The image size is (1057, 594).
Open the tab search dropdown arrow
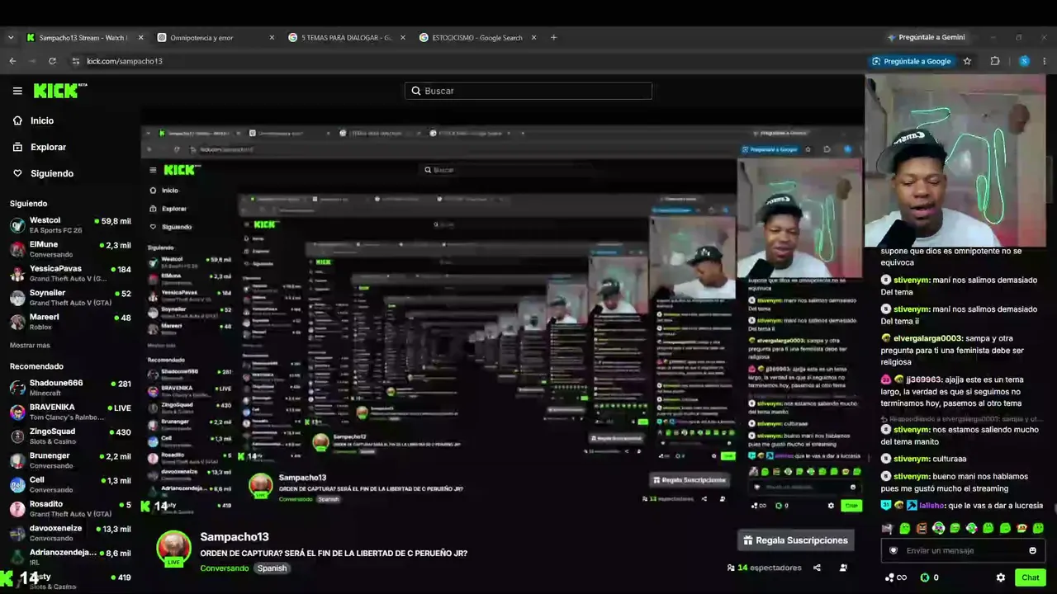click(11, 37)
